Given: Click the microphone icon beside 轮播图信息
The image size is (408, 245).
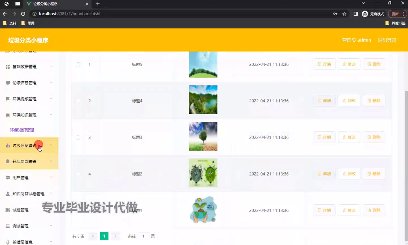Looking at the screenshot, I should coord(8,242).
